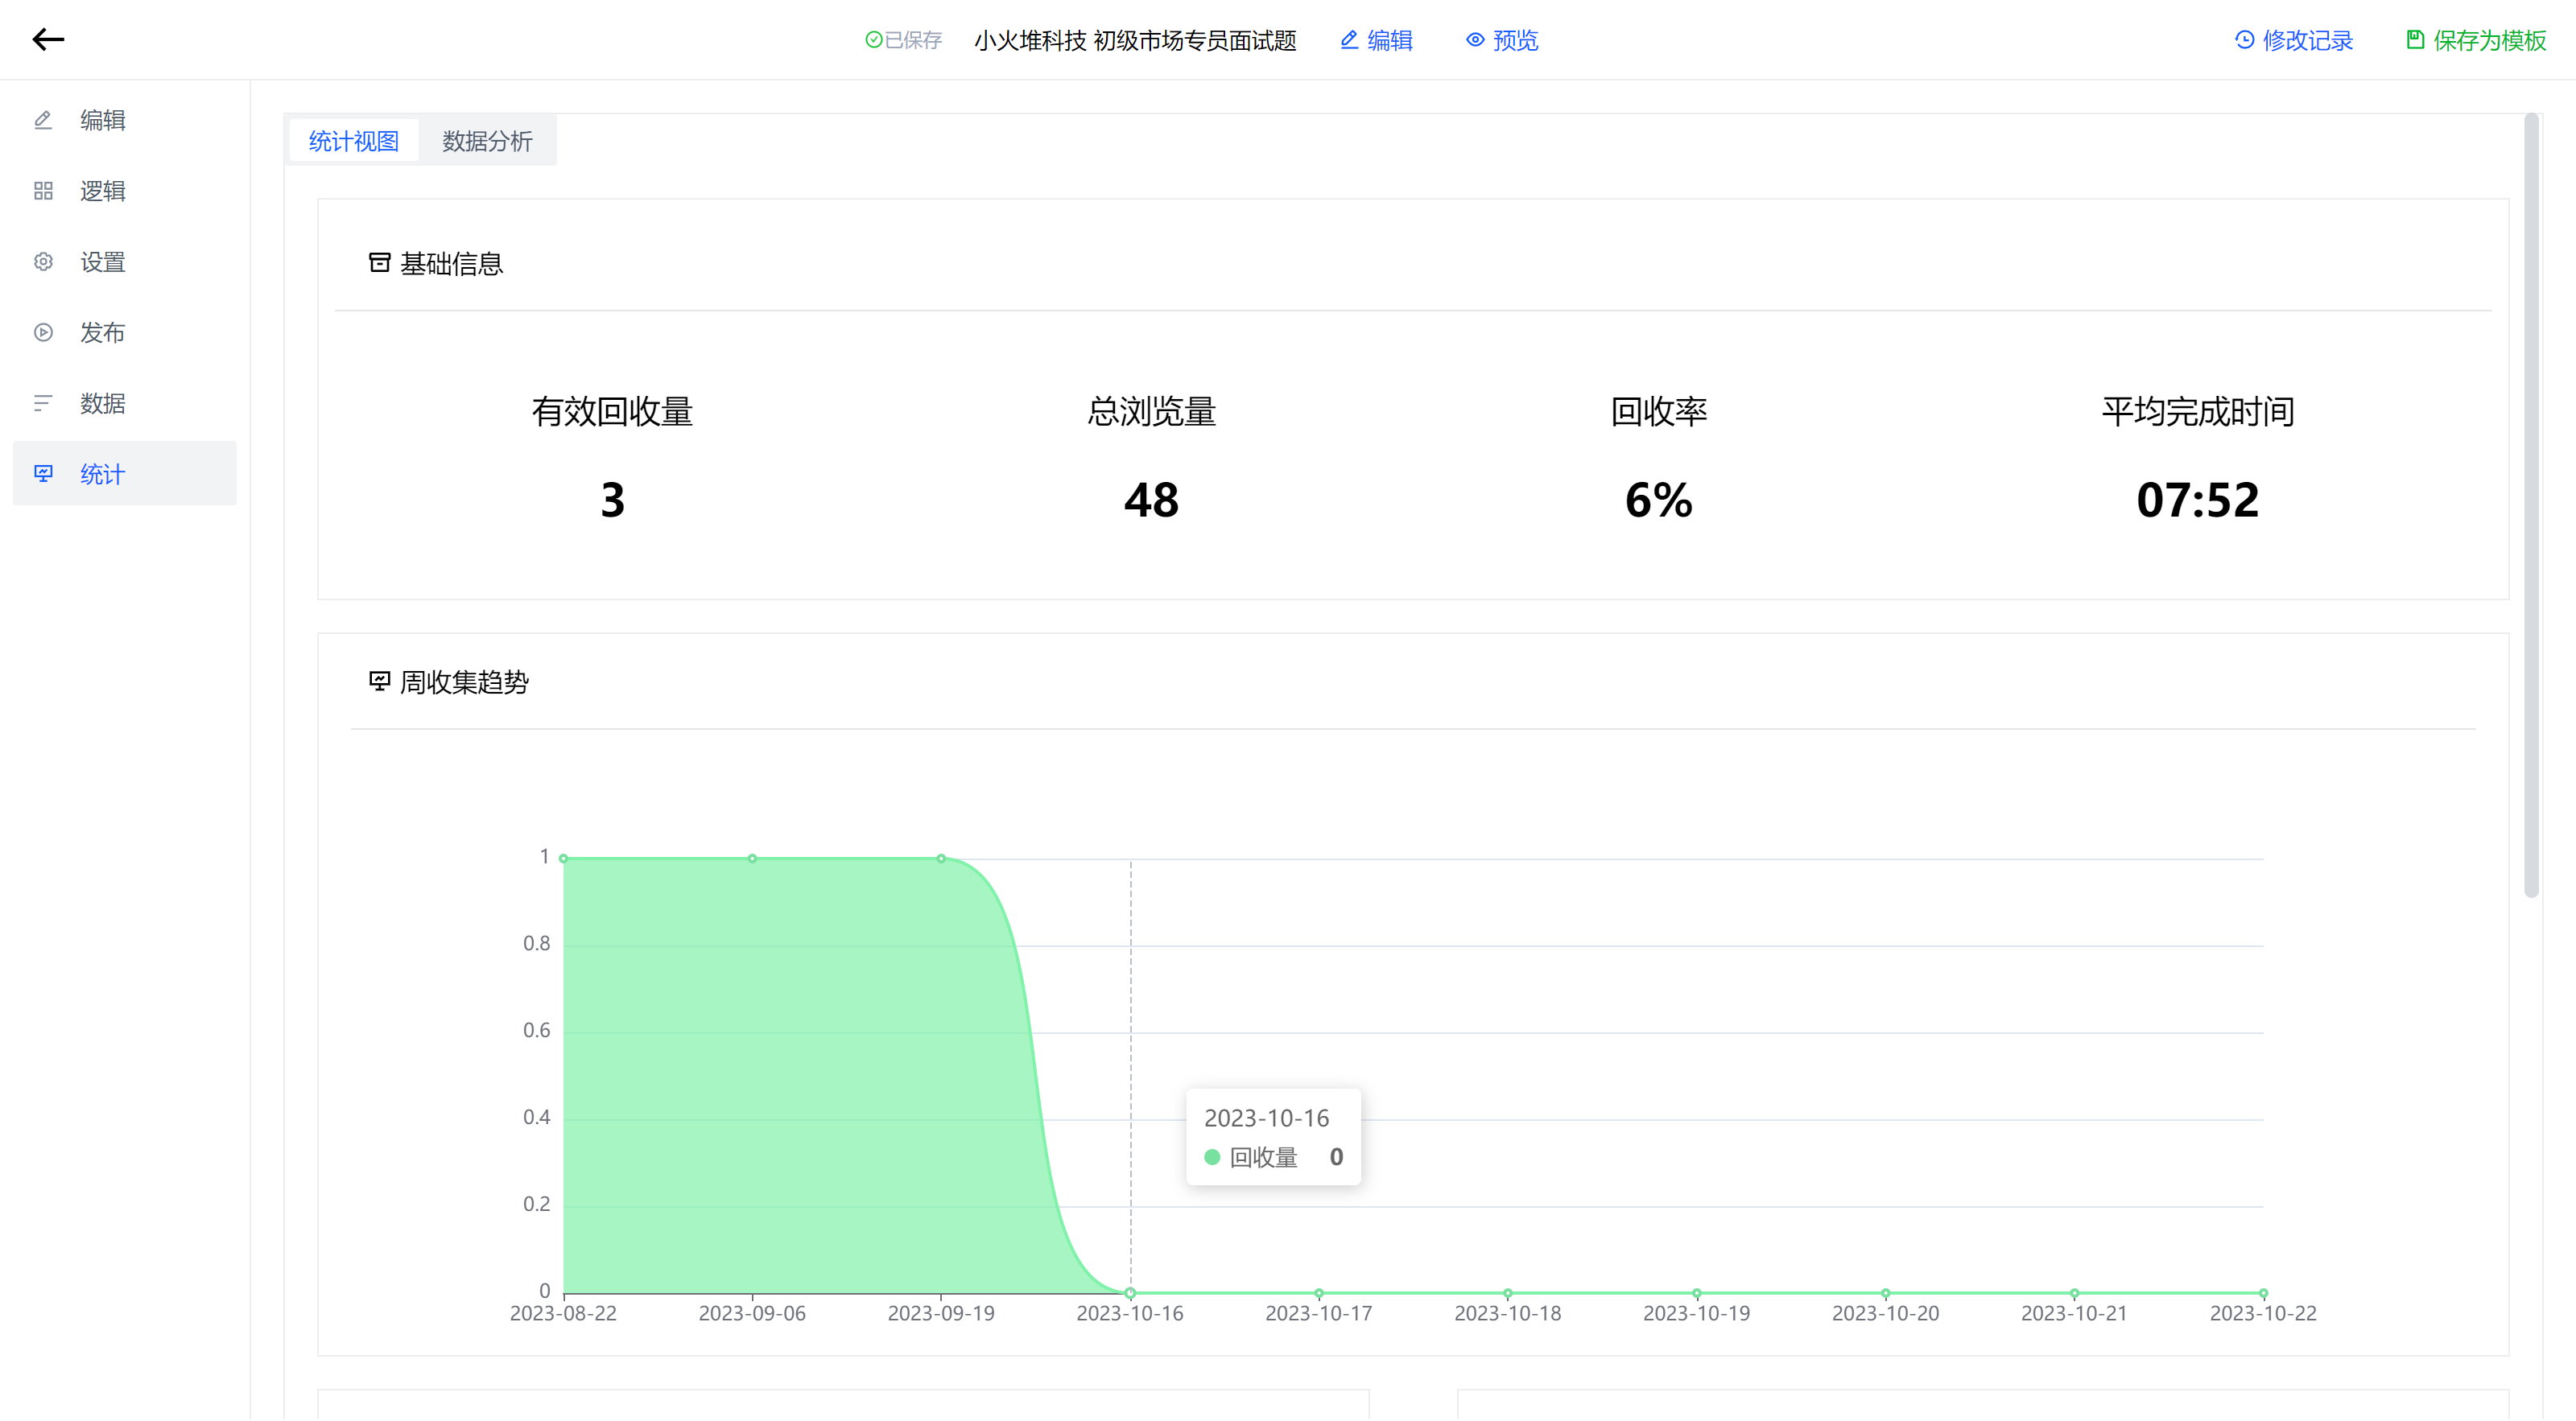Click the gear icon for 设置 in sidebar
This screenshot has width=2576, height=1421.
coord(43,262)
